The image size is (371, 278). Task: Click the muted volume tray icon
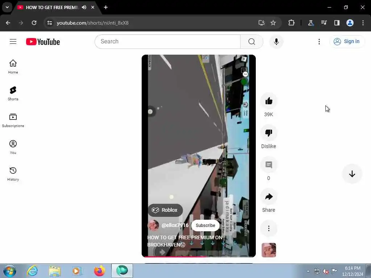(326, 271)
